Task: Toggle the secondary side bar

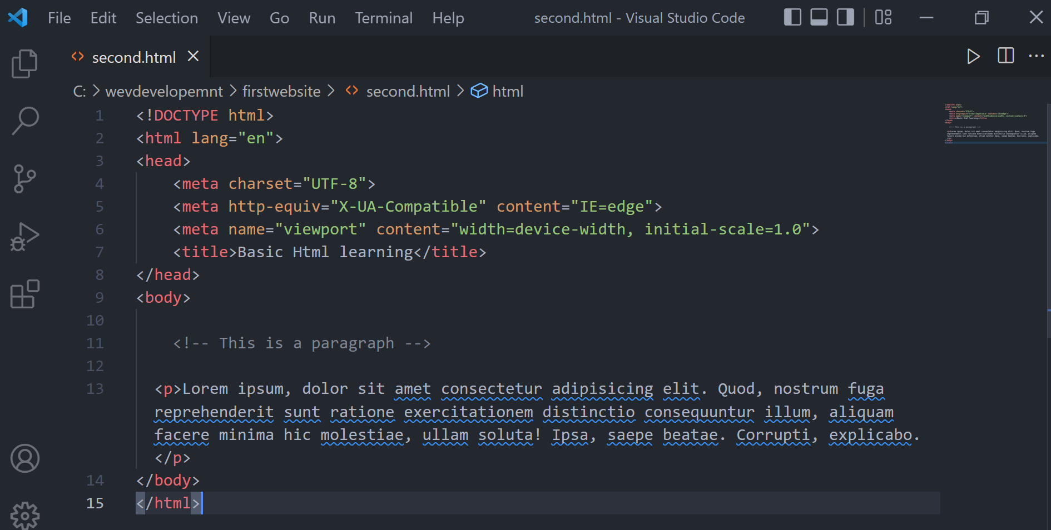Action: [x=845, y=17]
